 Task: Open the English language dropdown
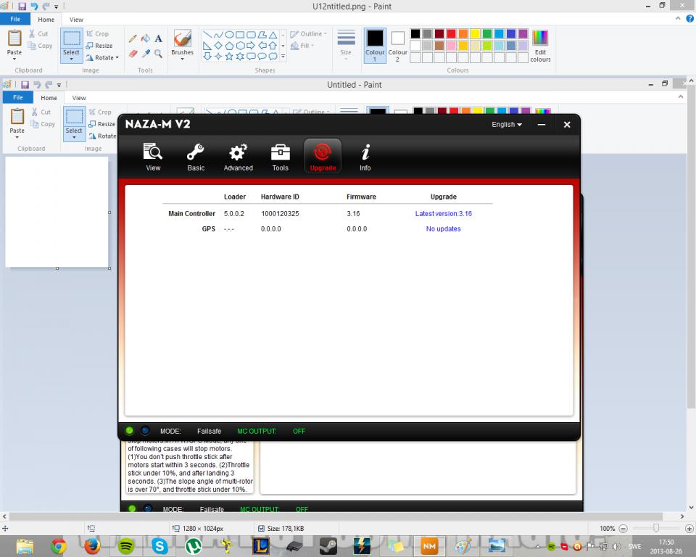(x=507, y=124)
